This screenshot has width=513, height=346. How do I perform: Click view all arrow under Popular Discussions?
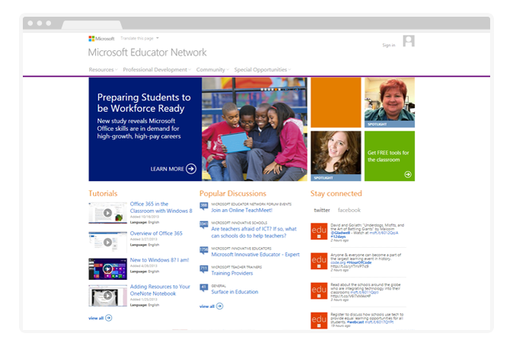[x=220, y=306]
